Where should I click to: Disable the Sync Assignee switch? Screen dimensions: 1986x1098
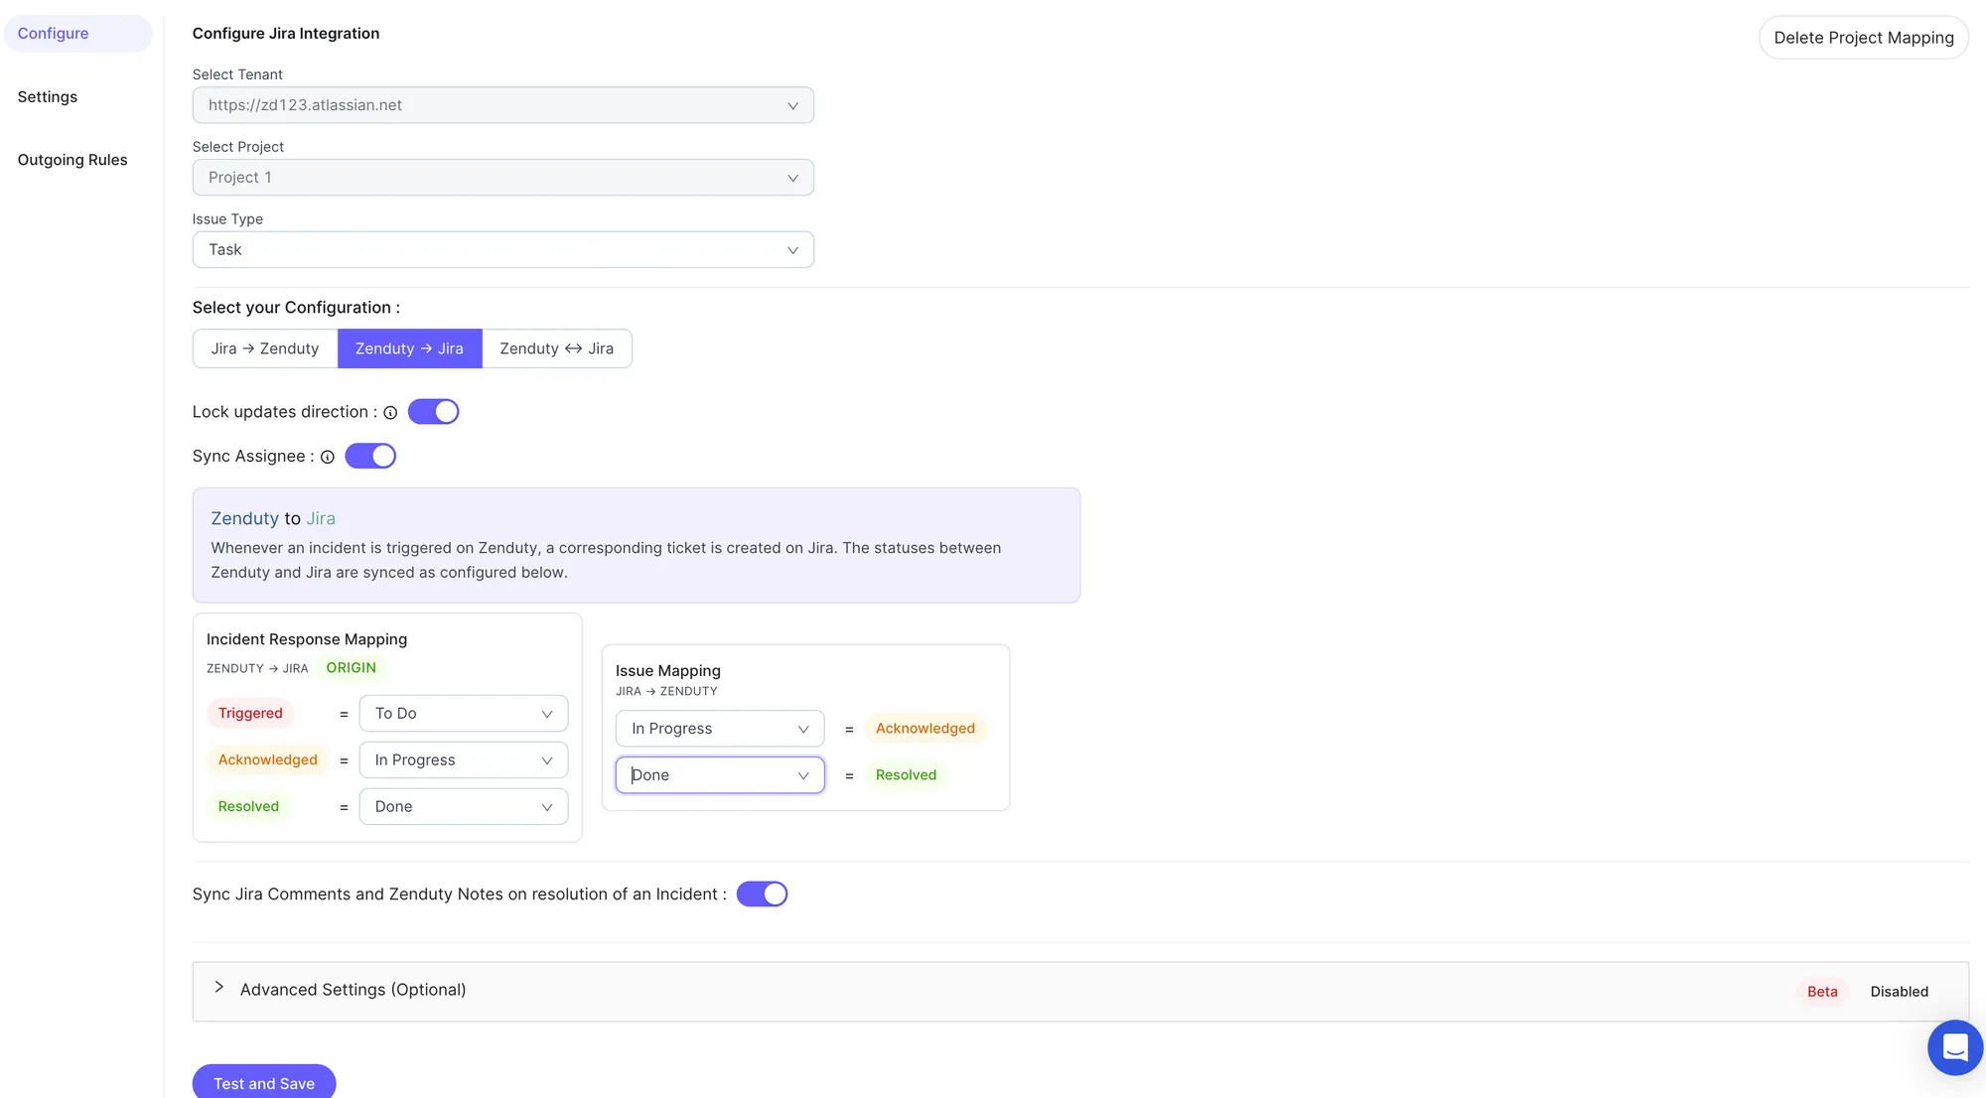coord(370,457)
